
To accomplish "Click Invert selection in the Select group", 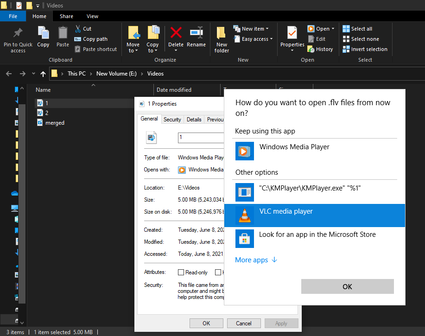I will 364,49.
